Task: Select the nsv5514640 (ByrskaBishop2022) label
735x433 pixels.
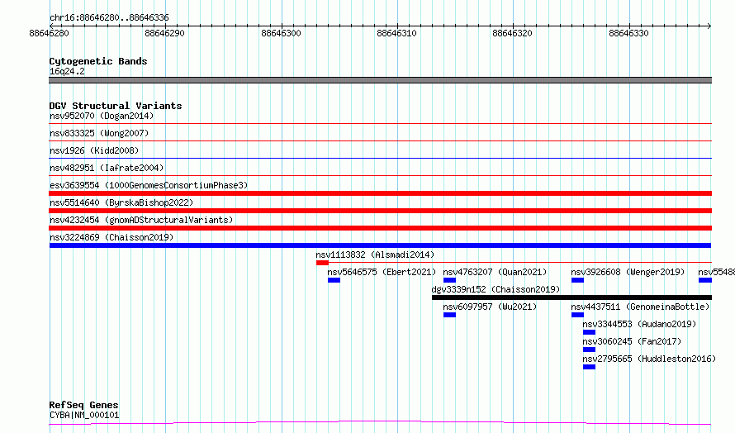Action: click(x=121, y=202)
